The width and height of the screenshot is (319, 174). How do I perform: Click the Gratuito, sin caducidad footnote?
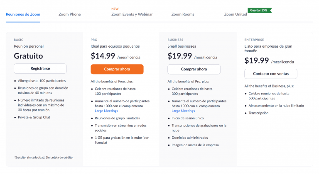pyautogui.click(x=44, y=157)
